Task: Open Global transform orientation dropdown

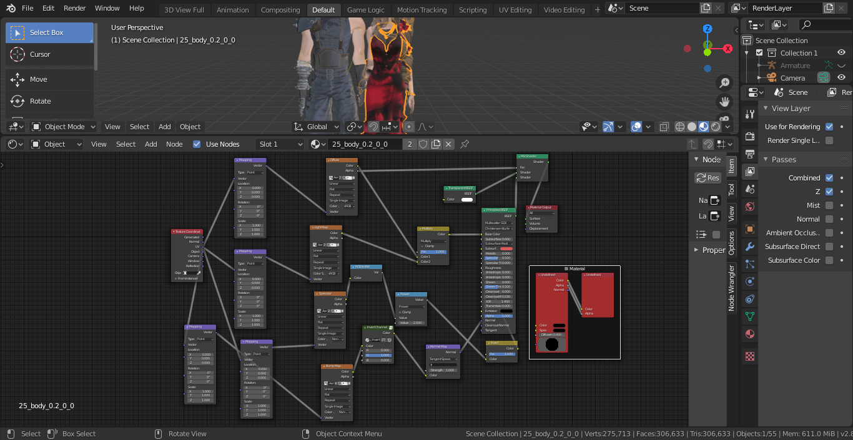Action: pos(317,127)
